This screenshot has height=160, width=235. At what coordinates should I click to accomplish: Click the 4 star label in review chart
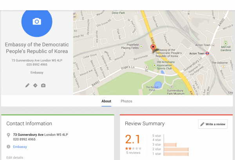click(157, 140)
